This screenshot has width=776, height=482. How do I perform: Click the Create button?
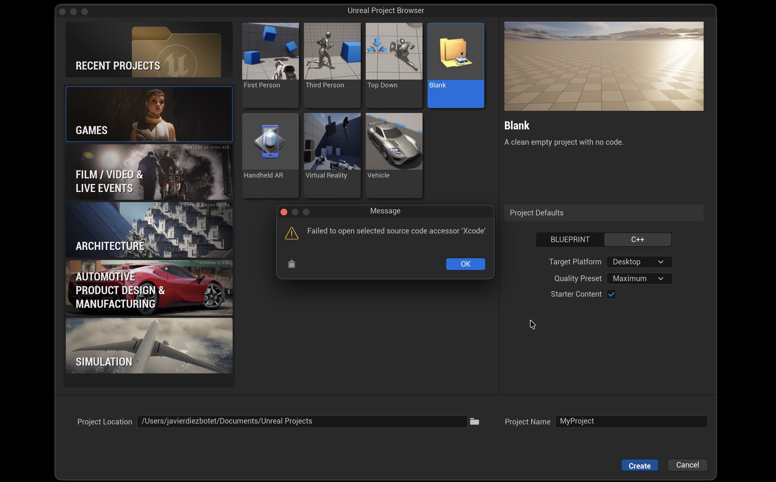pyautogui.click(x=639, y=465)
